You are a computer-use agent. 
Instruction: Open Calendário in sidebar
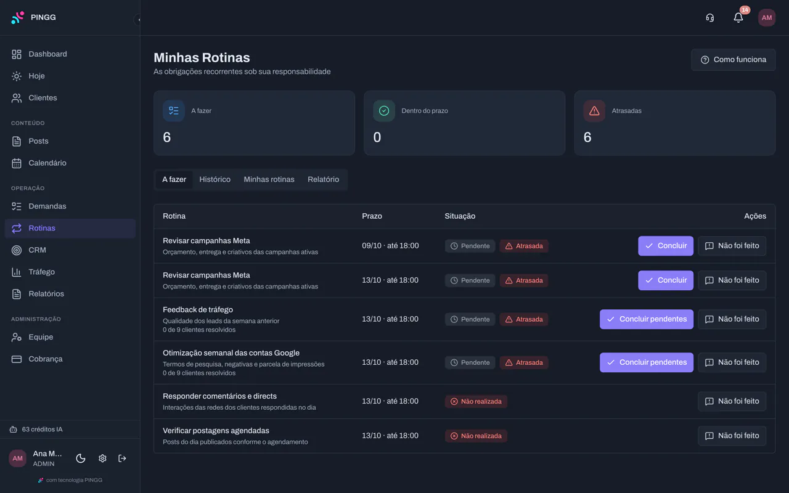(70, 163)
